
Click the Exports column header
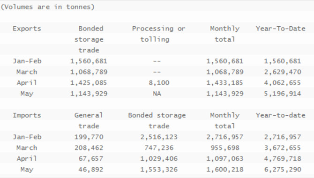pos(27,29)
